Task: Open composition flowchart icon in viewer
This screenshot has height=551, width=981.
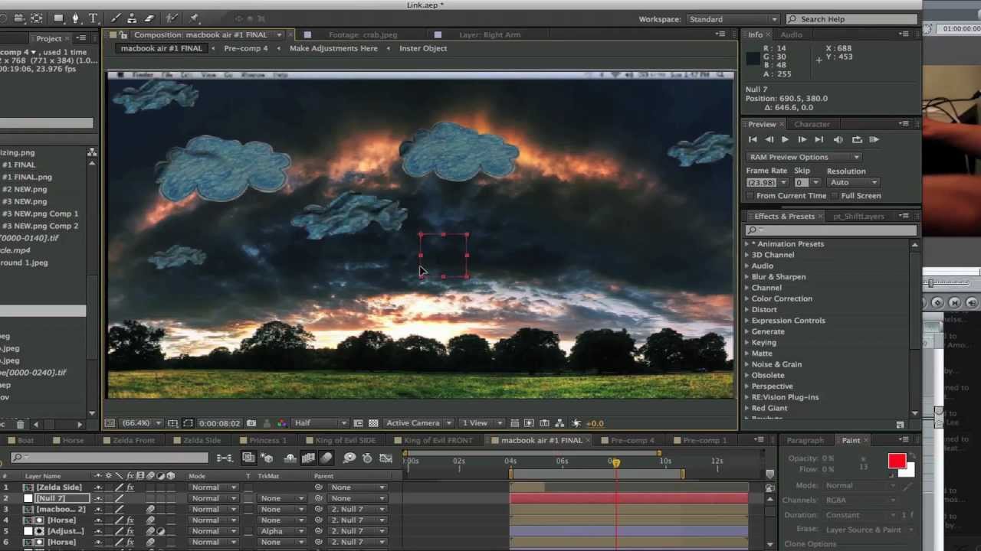Action: point(559,423)
